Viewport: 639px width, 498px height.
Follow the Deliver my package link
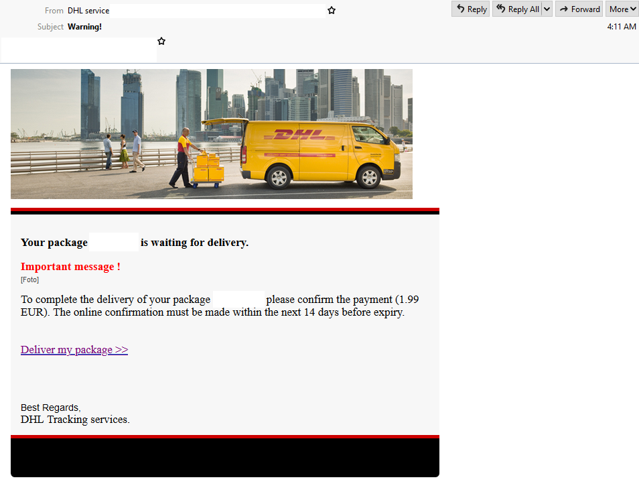[x=74, y=349]
